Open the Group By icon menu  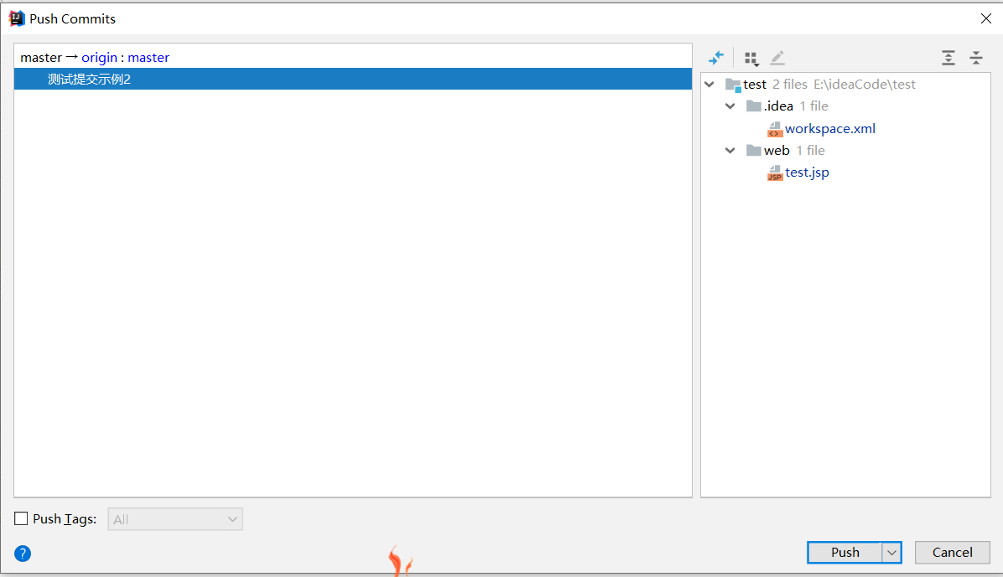point(751,58)
